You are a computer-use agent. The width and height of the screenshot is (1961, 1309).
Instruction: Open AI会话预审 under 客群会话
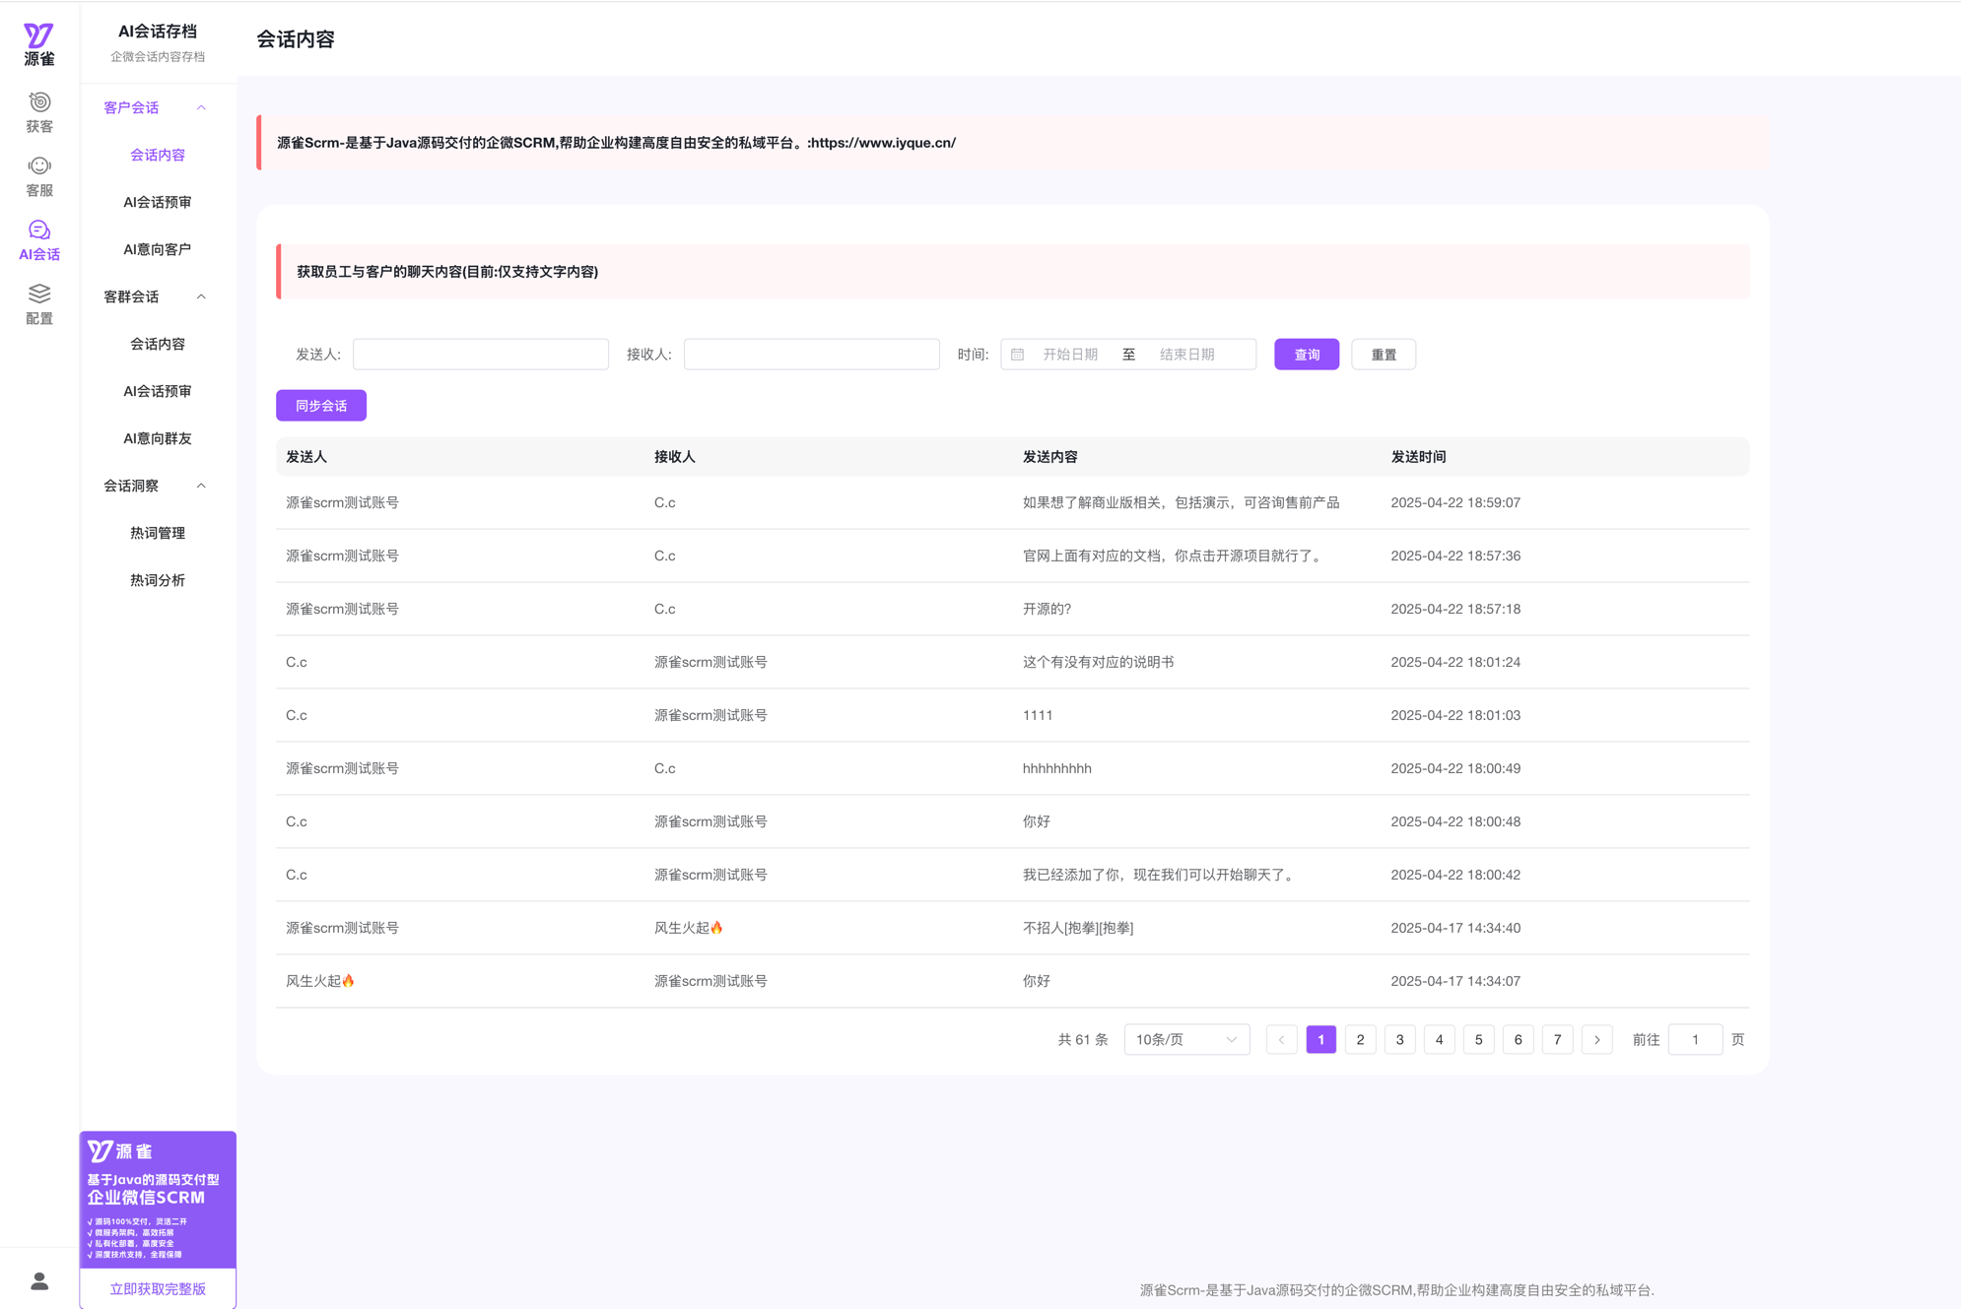(x=158, y=391)
